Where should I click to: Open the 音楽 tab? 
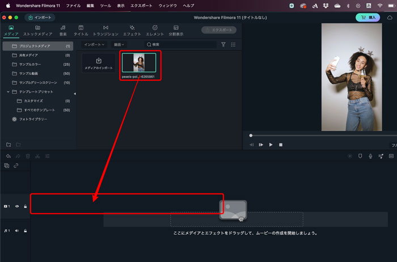point(63,31)
